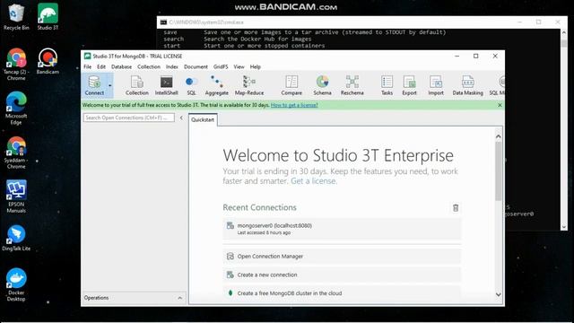Click the Schema toolbar icon
This screenshot has width=574, height=323.
tap(322, 85)
